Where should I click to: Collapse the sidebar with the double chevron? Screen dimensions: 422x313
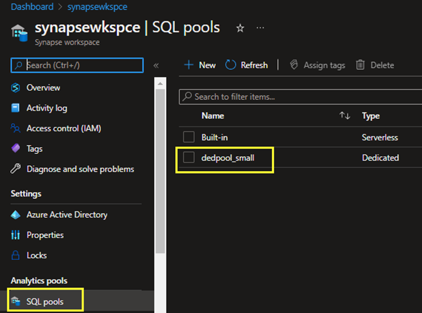coord(156,66)
